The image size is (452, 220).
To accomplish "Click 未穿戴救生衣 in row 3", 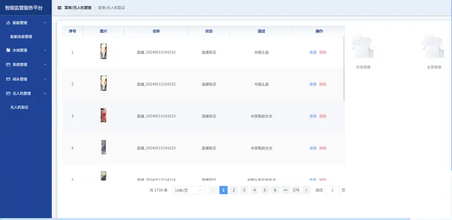I will 262,116.
